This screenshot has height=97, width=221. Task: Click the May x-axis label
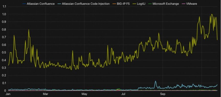pos(84,94)
